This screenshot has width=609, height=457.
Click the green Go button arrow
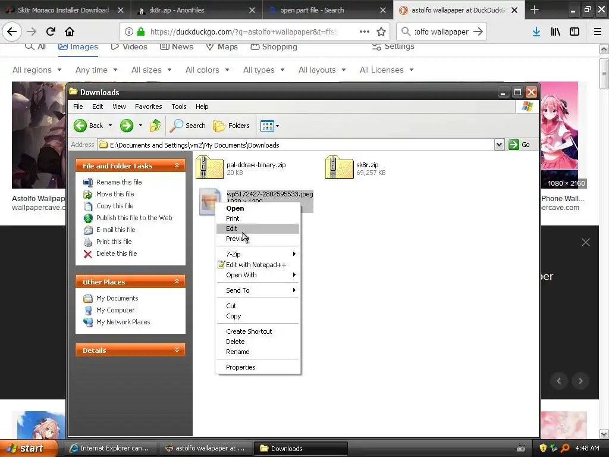514,145
